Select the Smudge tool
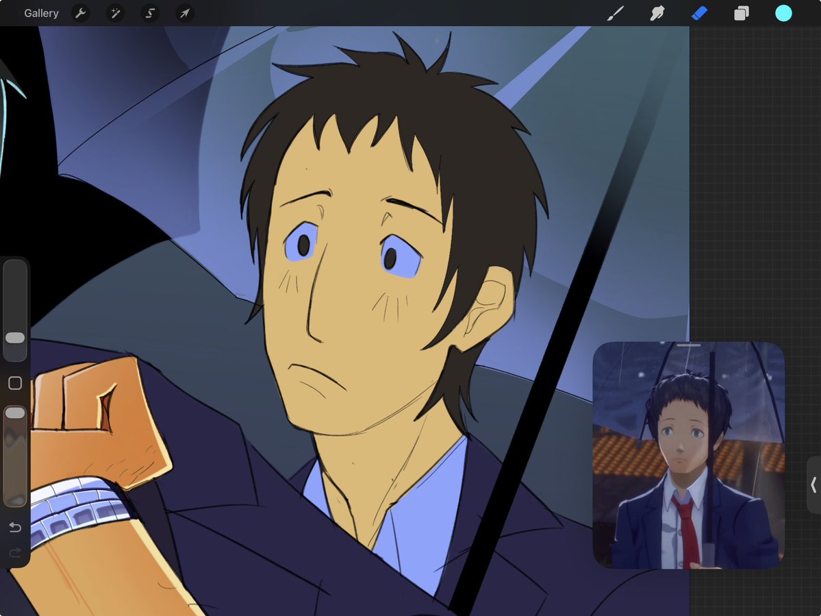Screen dimensions: 821x616 [x=657, y=13]
